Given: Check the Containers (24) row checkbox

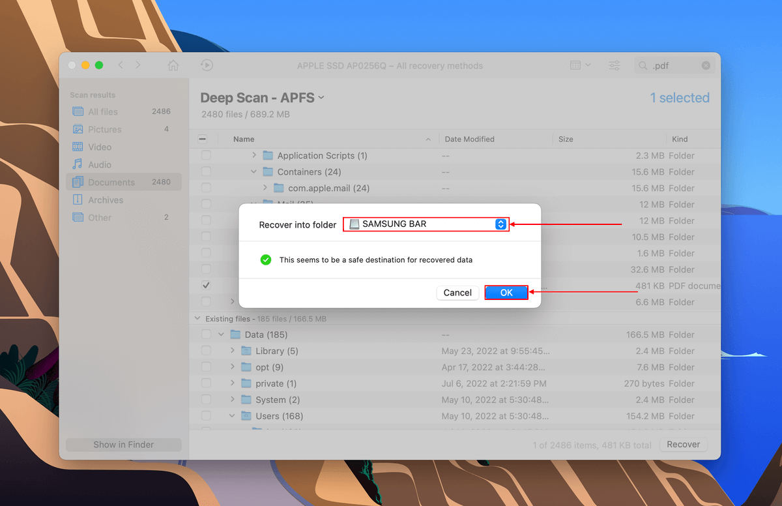Looking at the screenshot, I should (x=206, y=171).
